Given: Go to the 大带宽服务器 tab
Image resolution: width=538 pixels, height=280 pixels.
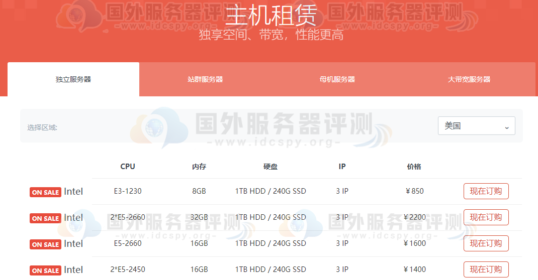Looking at the screenshot, I should [x=469, y=79].
